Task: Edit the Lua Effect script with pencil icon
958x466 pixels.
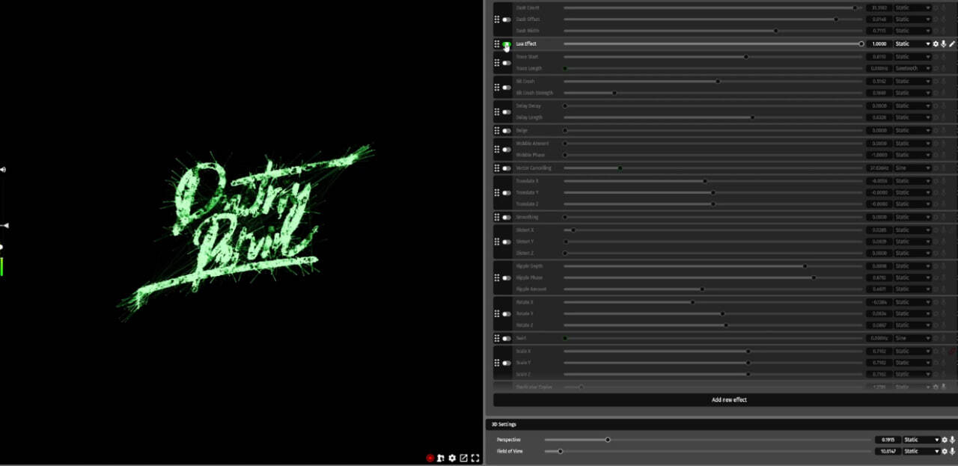Action: [x=952, y=44]
